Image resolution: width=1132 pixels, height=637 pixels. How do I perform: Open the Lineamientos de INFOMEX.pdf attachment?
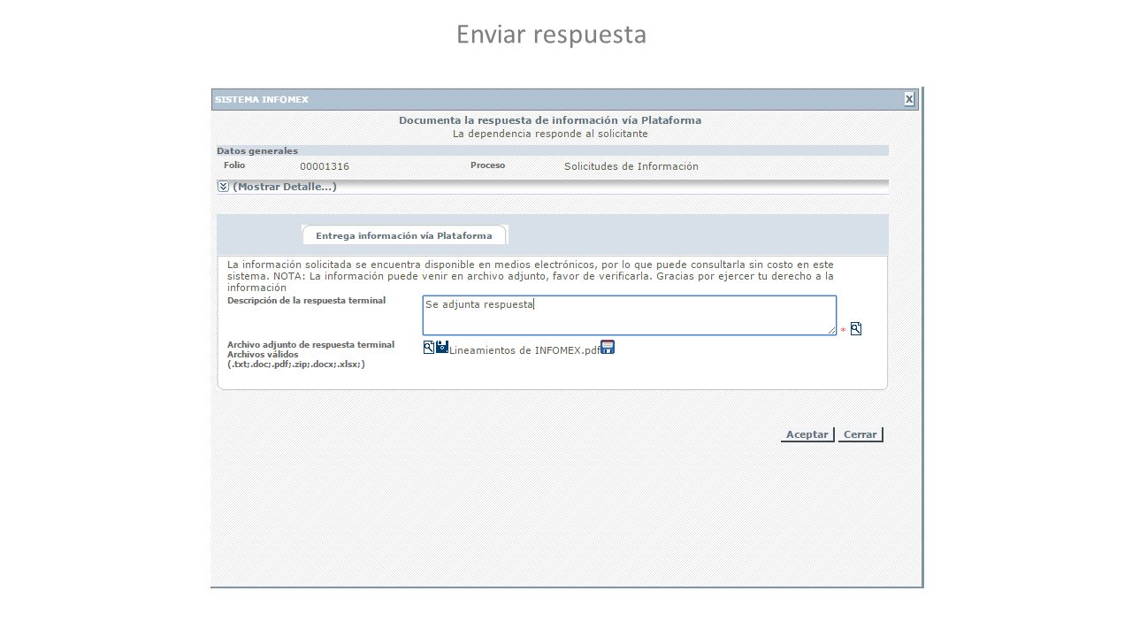[524, 349]
